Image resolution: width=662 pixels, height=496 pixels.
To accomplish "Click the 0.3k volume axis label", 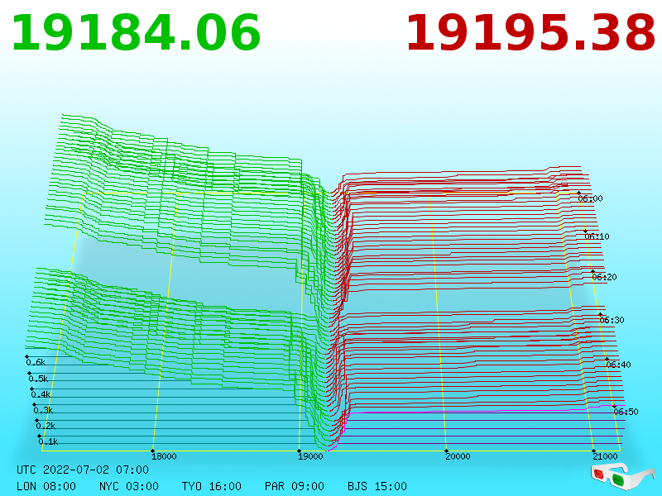I will point(43,410).
